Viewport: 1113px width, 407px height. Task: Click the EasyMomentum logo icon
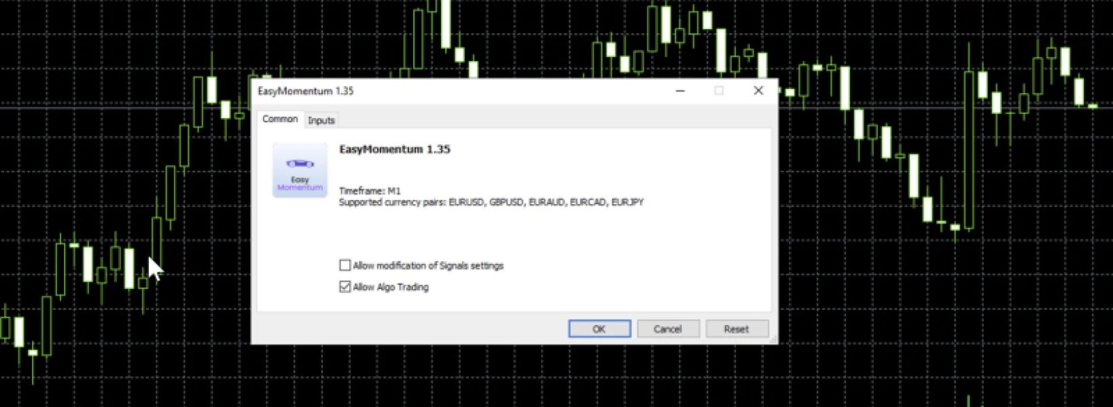pos(300,171)
